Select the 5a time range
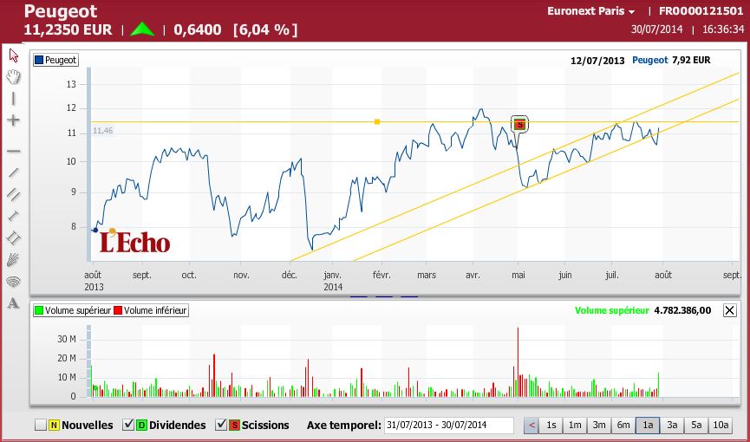Screen dimensions: 750x442 (x=696, y=425)
